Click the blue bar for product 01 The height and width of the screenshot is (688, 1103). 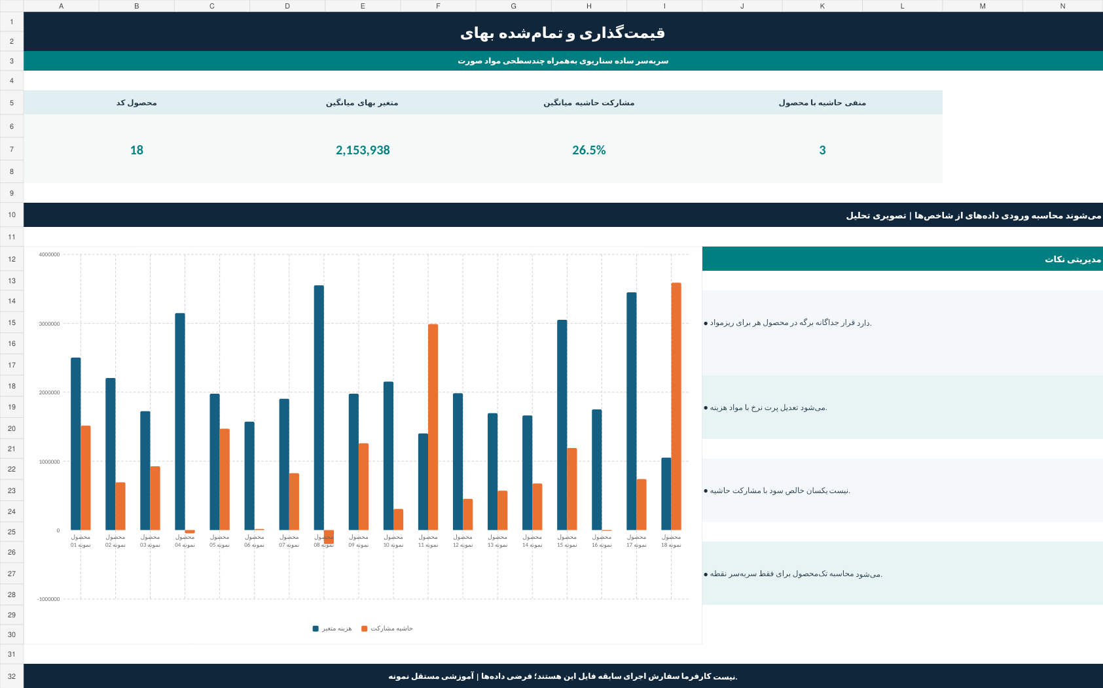[x=76, y=444]
